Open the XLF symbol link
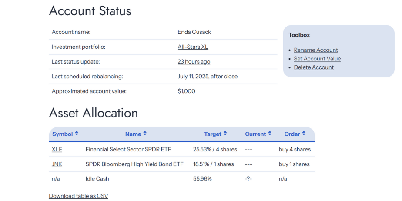 [x=57, y=150]
